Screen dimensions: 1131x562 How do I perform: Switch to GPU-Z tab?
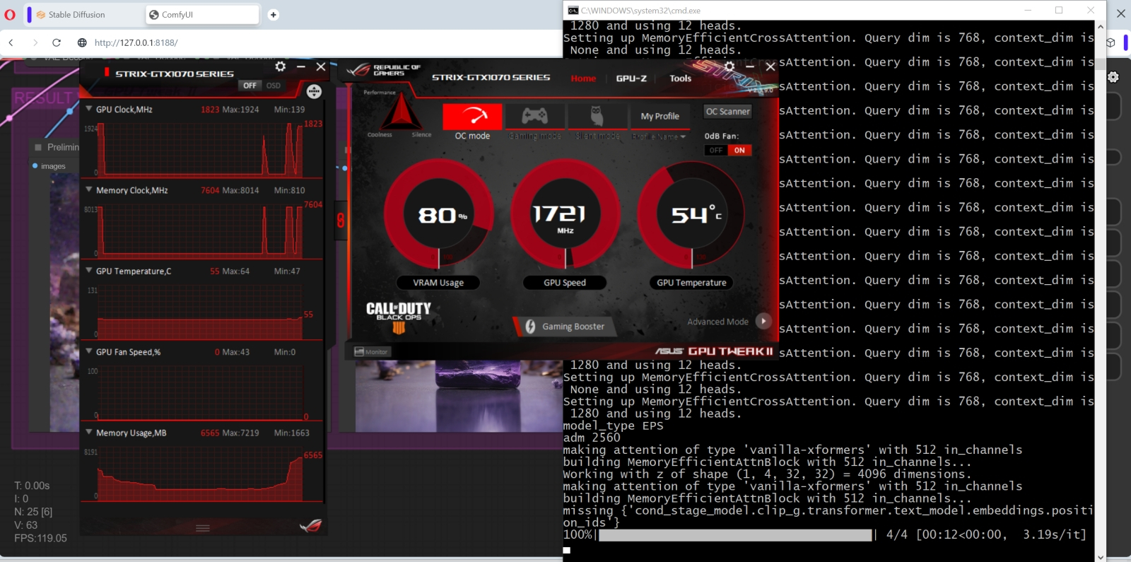631,78
